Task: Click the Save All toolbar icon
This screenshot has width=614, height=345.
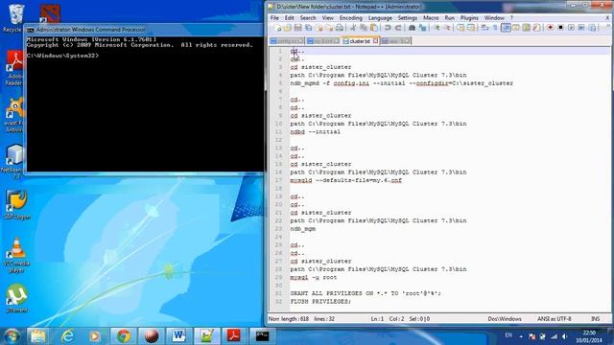Action: pos(308,28)
